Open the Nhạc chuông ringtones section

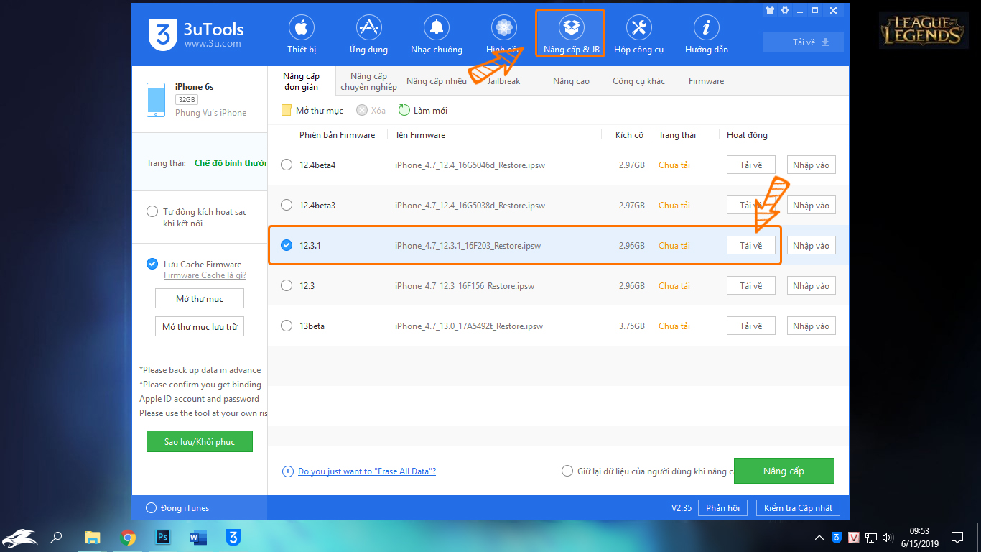click(x=437, y=34)
